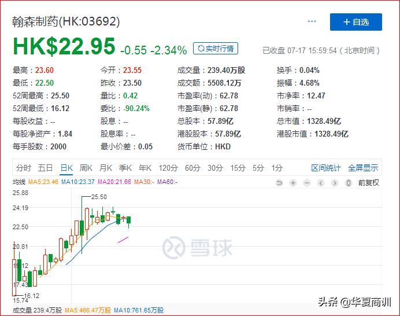Click the 成交额 5508.12万 value
Viewport: 400px width, 316px height.
tap(224, 83)
